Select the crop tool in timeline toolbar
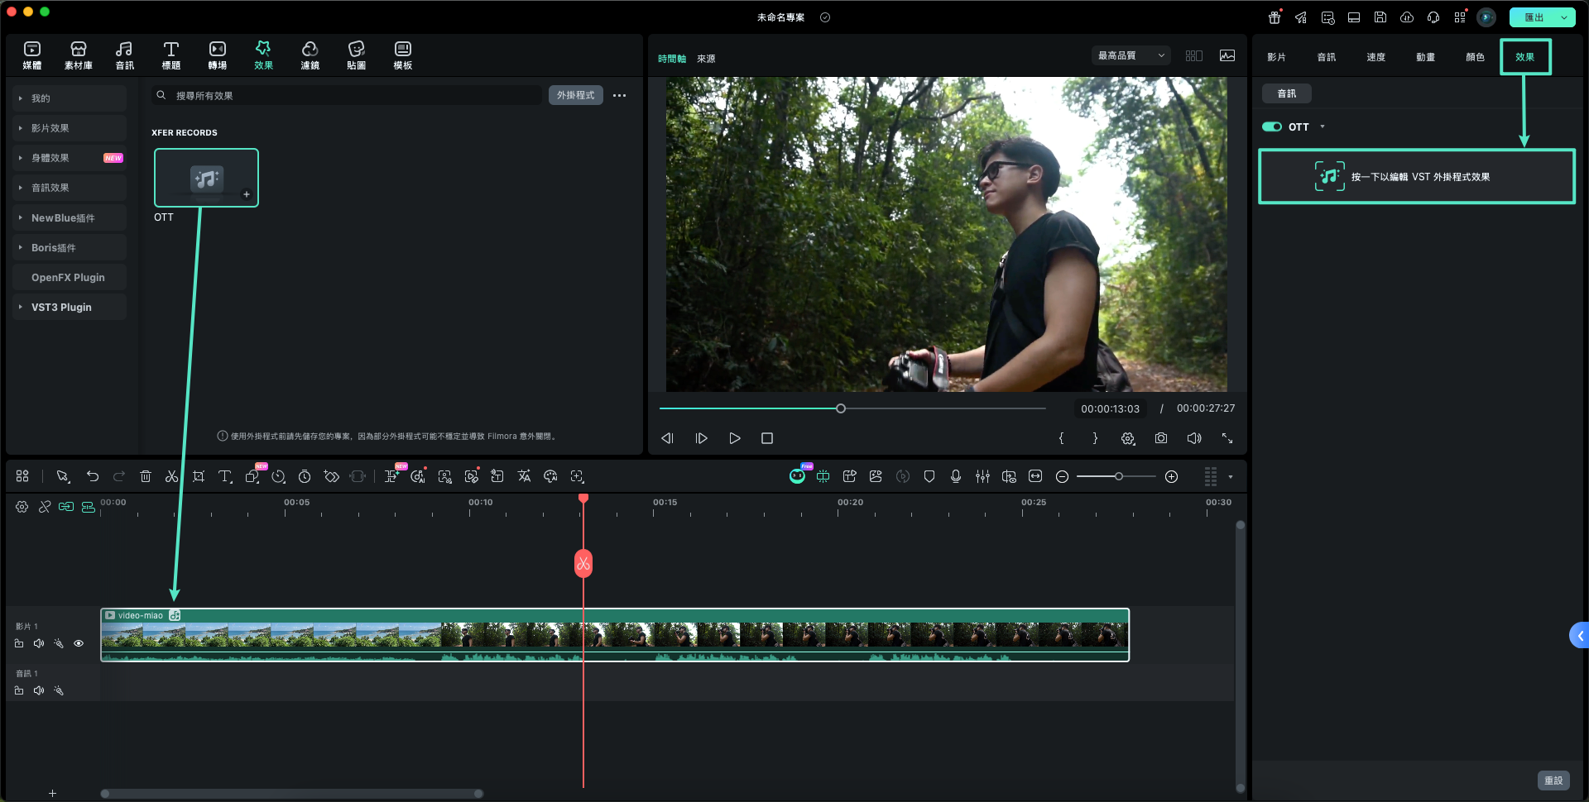The image size is (1589, 802). click(x=199, y=476)
